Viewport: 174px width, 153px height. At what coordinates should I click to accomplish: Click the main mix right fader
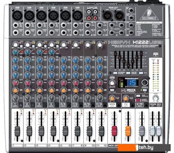coord(159,131)
